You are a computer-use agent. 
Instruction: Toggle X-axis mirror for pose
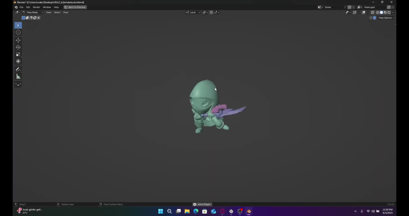tap(375, 18)
